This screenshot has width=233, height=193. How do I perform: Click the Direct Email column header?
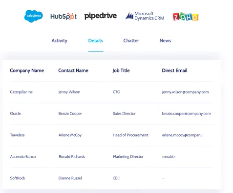coord(174,71)
